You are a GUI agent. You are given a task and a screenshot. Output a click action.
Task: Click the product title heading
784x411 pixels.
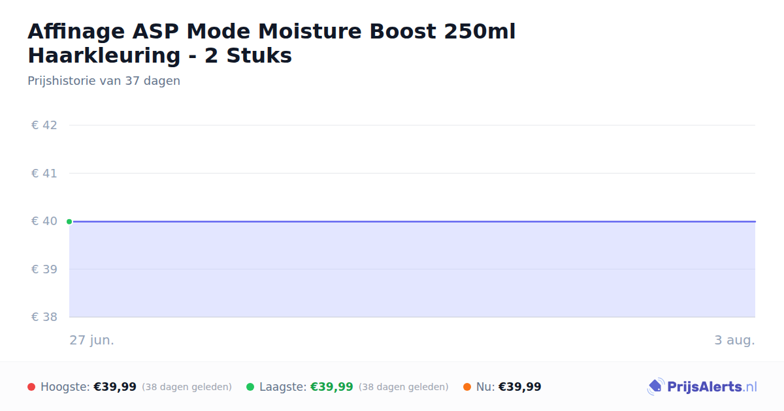point(272,43)
